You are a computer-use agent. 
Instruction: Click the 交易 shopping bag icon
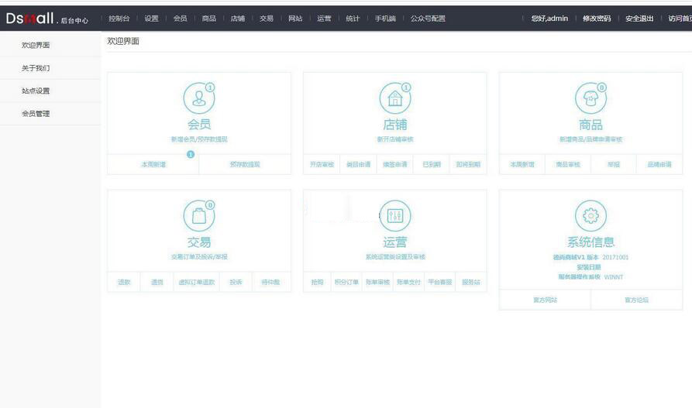click(199, 216)
